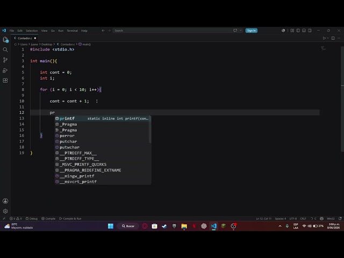This screenshot has width=344, height=258.
Task: Choose _MSVC_PRINTF_QUIRKS suggestion
Action: pos(102,164)
